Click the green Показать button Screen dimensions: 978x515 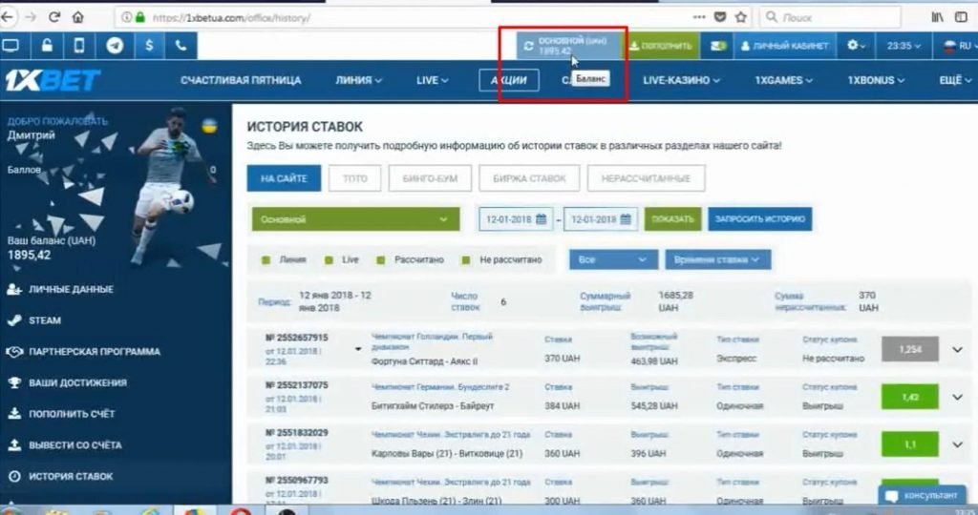(x=672, y=219)
